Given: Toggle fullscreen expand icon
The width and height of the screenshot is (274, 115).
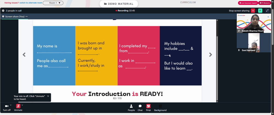Looking at the screenshot, I should pos(267,11).
